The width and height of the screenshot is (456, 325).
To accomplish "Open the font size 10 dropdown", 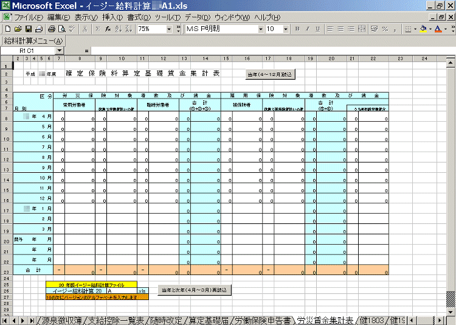I will coord(286,29).
